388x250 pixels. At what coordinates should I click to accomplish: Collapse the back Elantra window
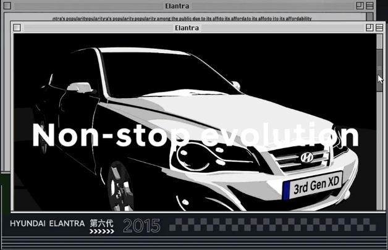point(369,6)
